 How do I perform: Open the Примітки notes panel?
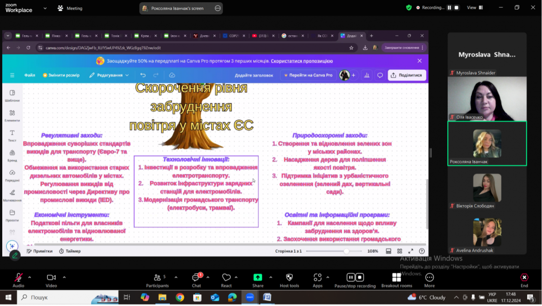(39, 251)
